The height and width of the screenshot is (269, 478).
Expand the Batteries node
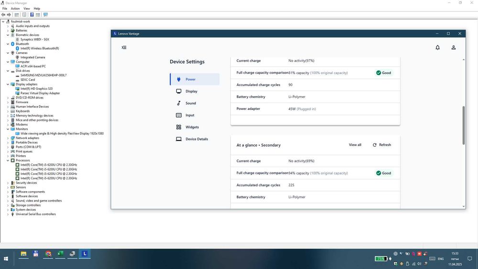pyautogui.click(x=8, y=31)
